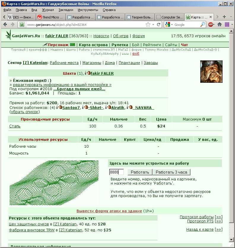This screenshot has width=235, height=248.
Task: Open the Форум header link
Action: (x=138, y=36)
